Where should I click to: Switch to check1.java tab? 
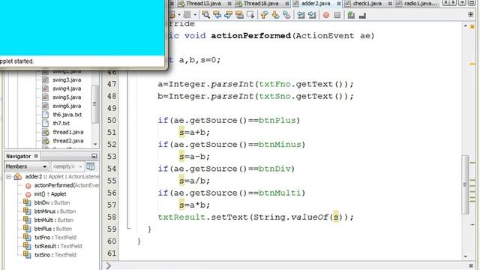tap(367, 3)
